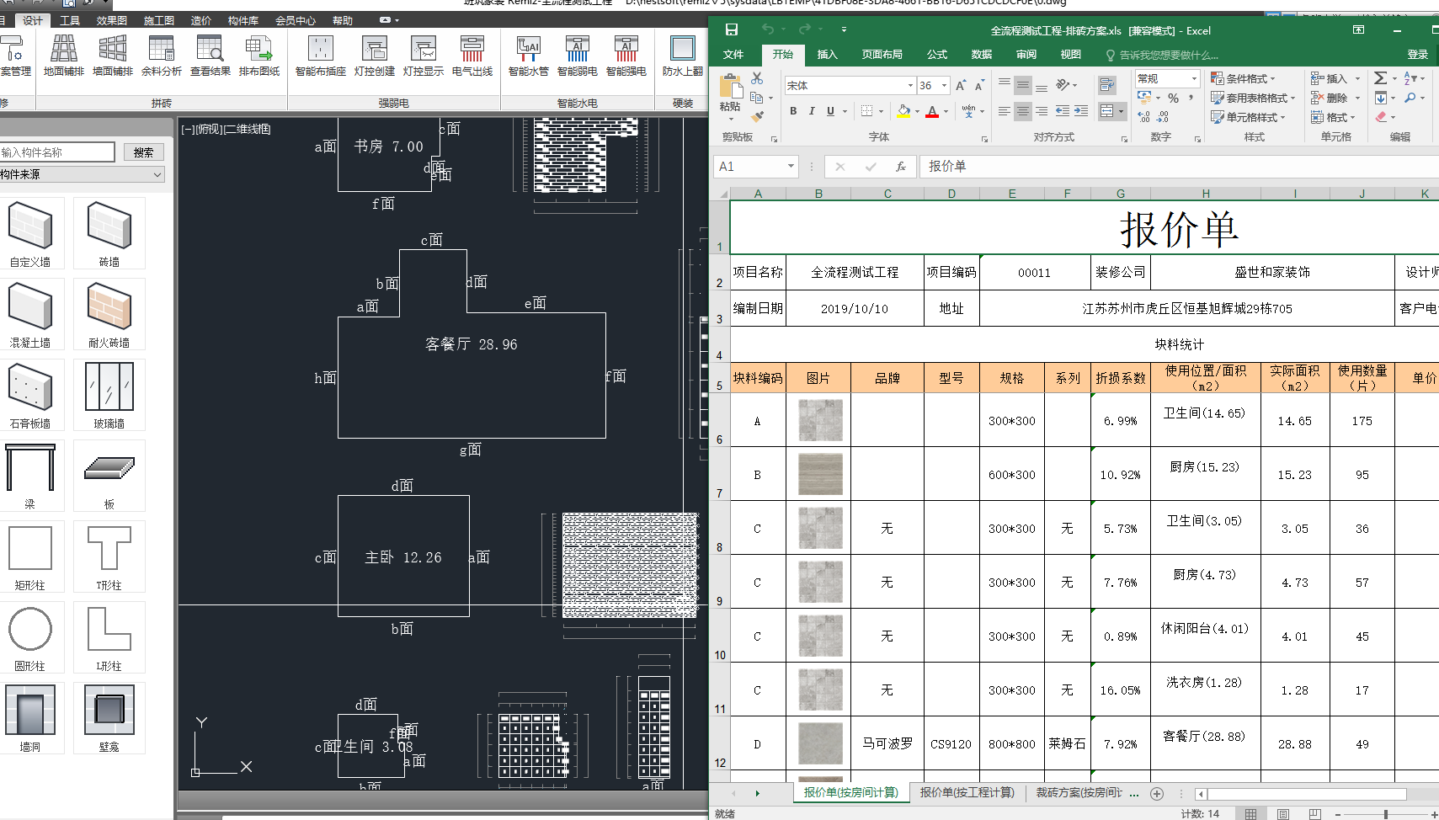Expand the 构件来源 dropdown
Viewport: 1439px width, 820px height.
[x=82, y=174]
